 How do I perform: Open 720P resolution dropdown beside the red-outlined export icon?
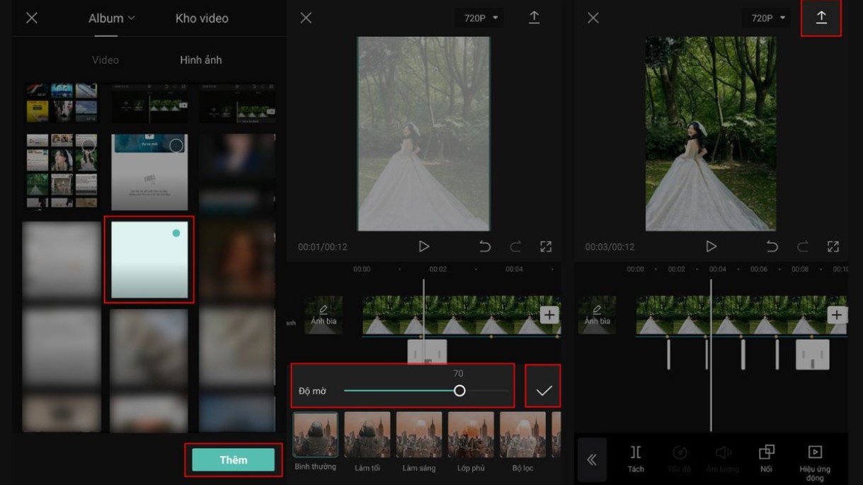[x=768, y=18]
